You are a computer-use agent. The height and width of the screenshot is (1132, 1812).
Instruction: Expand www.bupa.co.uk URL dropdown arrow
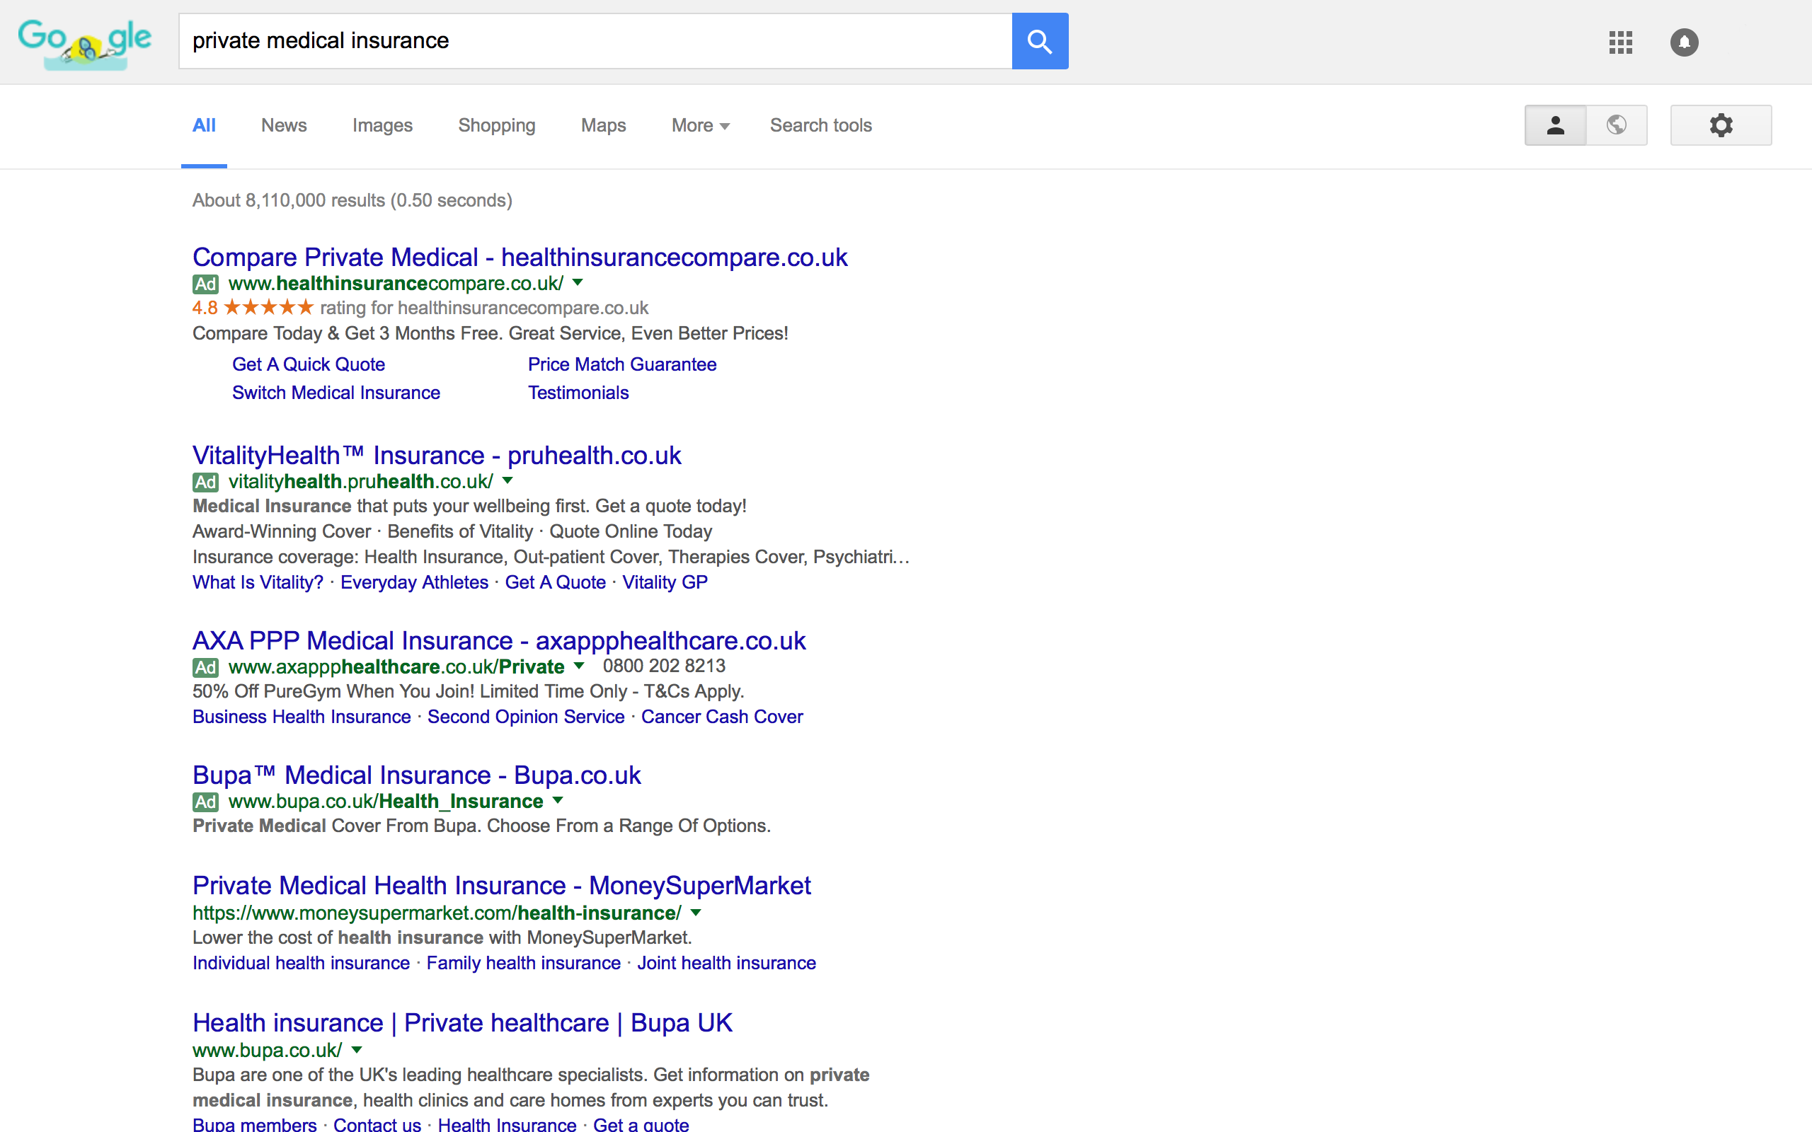click(x=357, y=1050)
